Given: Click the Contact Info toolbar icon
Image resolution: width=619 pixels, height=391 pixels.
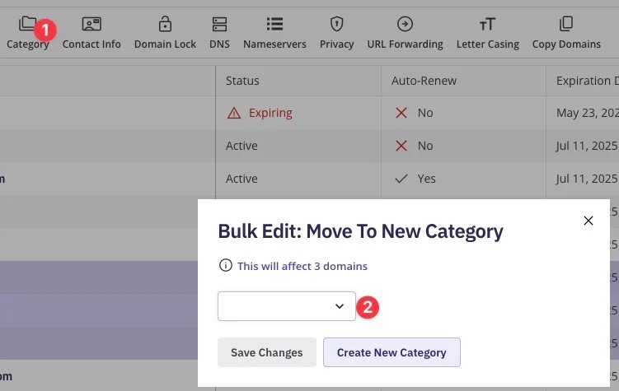Looking at the screenshot, I should click(91, 24).
